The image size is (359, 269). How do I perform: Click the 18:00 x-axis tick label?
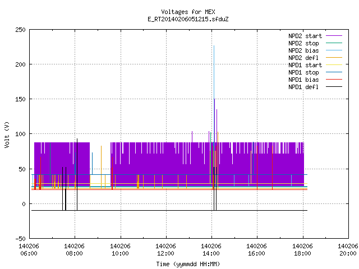point(302,253)
